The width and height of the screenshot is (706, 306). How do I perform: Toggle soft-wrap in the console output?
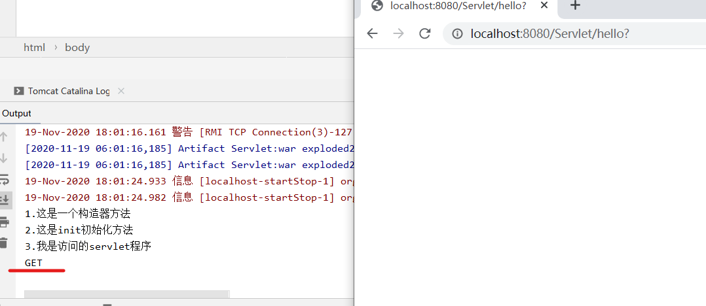point(4,179)
